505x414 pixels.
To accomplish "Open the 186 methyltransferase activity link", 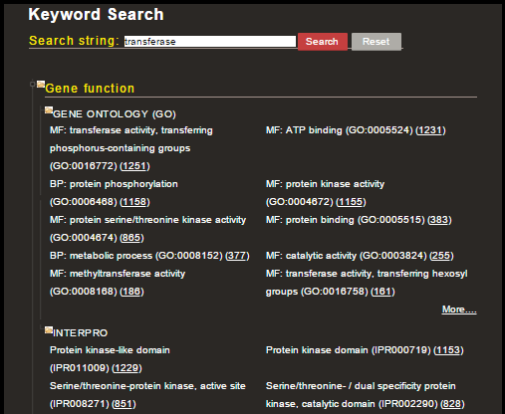I will 131,292.
